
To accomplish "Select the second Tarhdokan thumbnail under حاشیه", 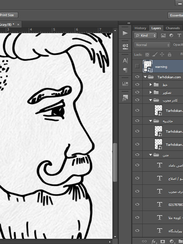I will click(158, 144).
